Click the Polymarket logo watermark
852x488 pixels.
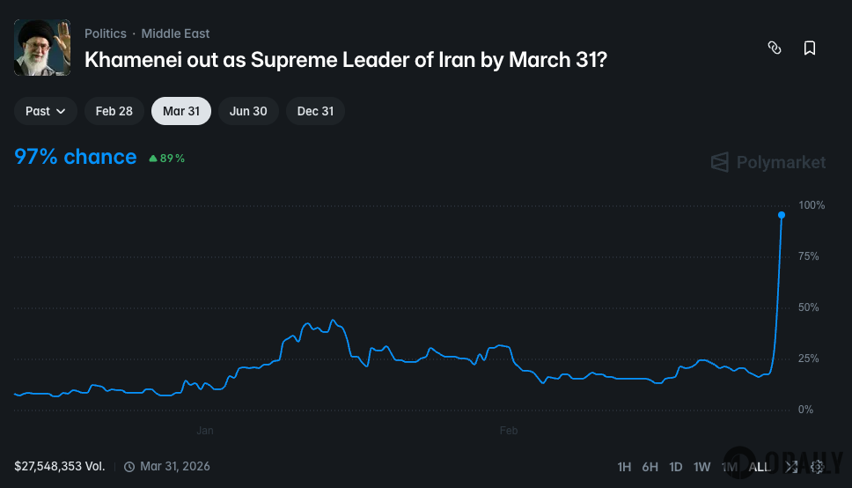768,162
